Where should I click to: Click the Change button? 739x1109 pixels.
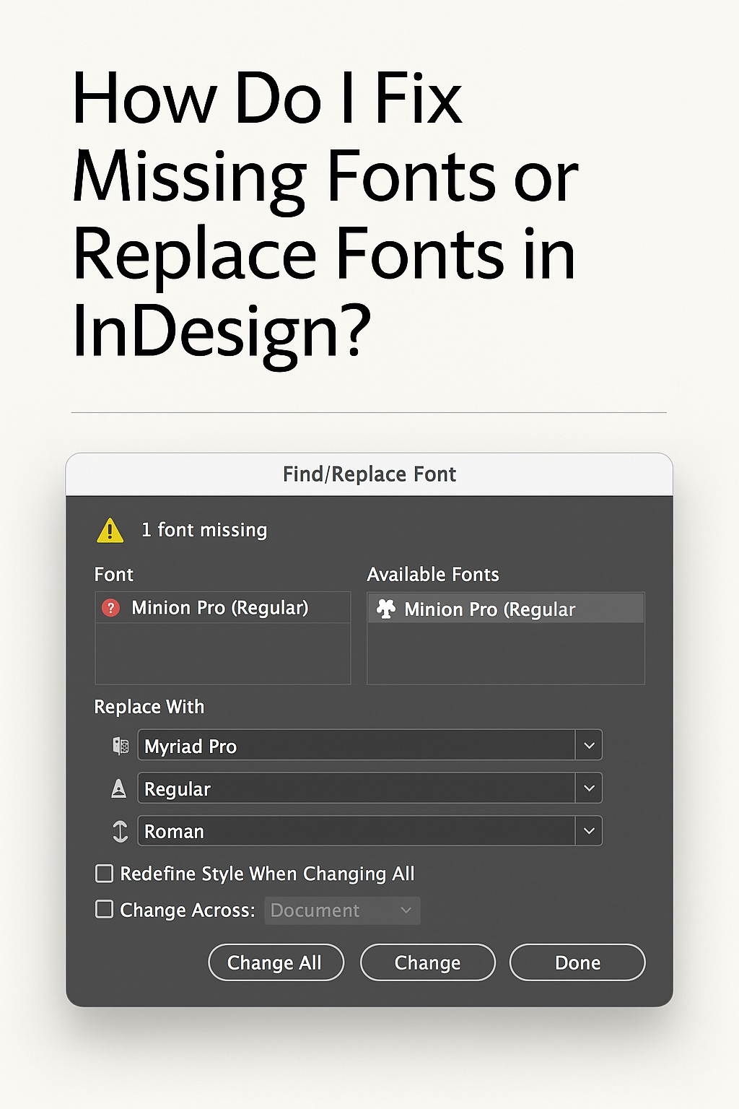(427, 962)
